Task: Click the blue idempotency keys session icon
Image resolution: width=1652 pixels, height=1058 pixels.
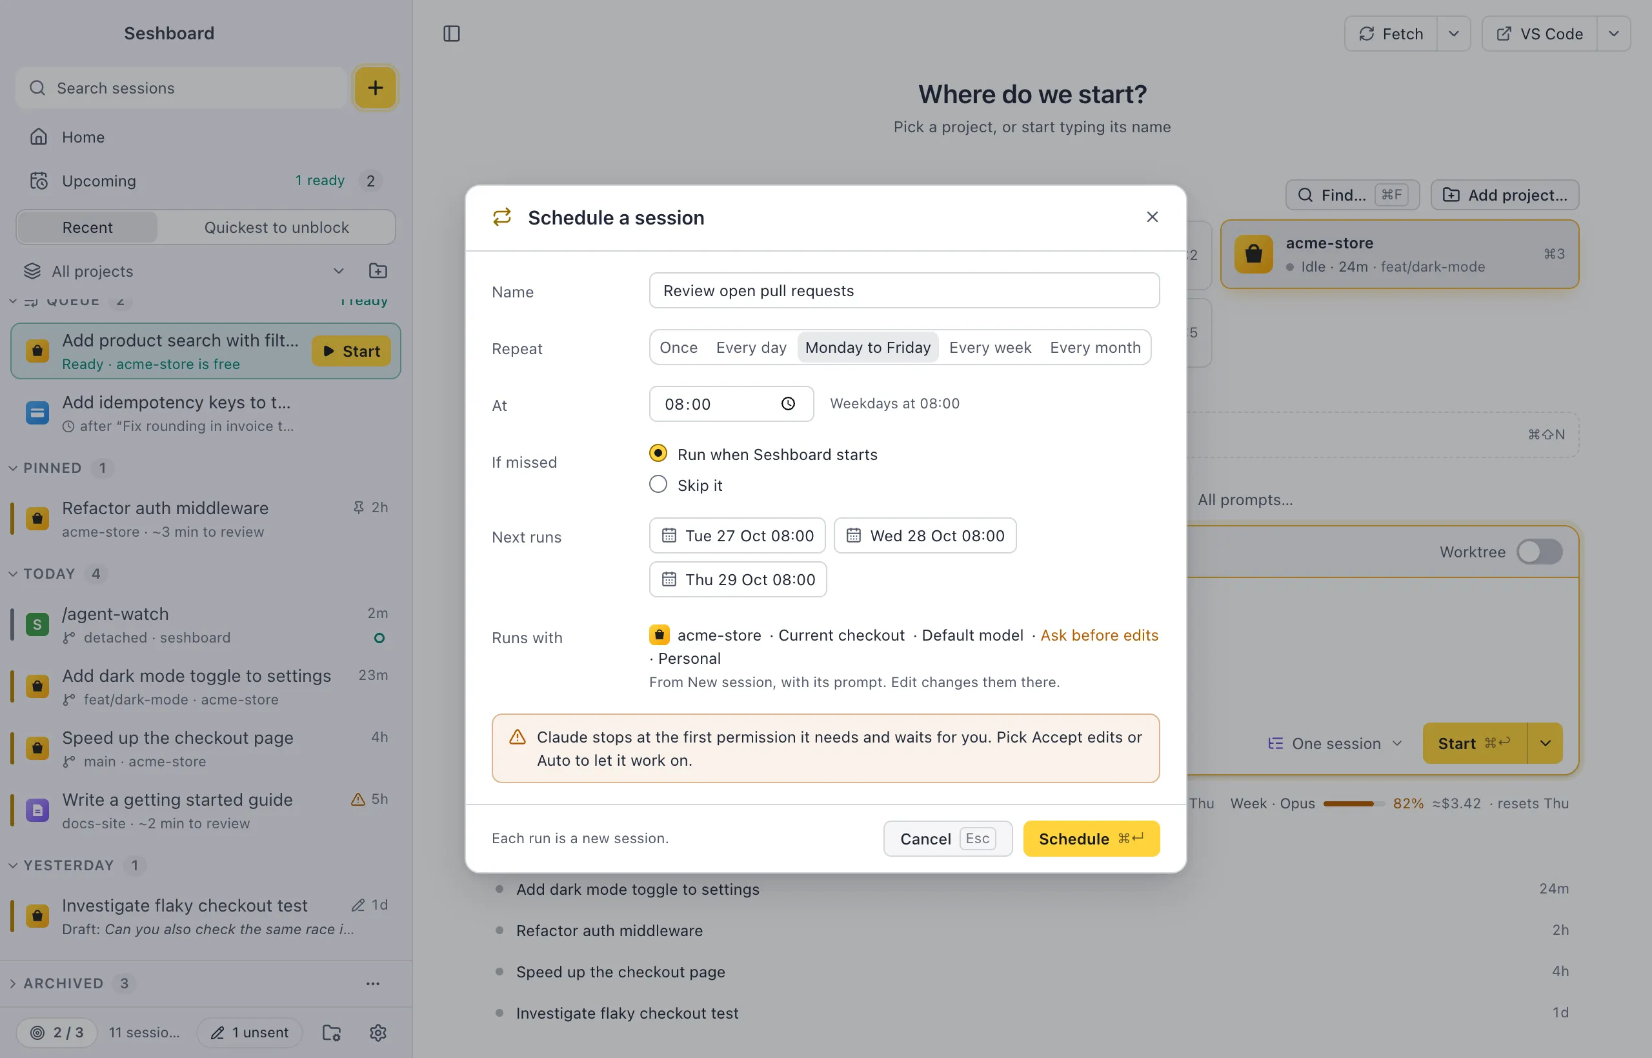Action: tap(37, 413)
